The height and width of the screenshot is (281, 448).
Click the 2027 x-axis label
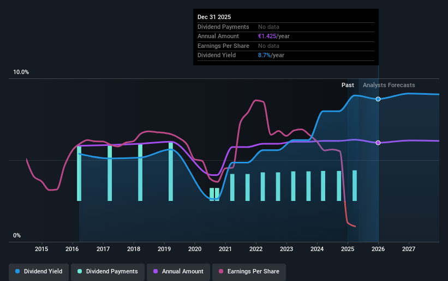click(409, 249)
